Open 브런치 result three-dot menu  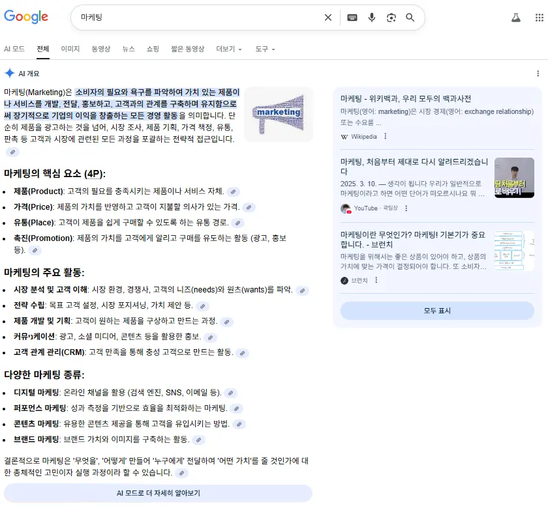tap(376, 280)
